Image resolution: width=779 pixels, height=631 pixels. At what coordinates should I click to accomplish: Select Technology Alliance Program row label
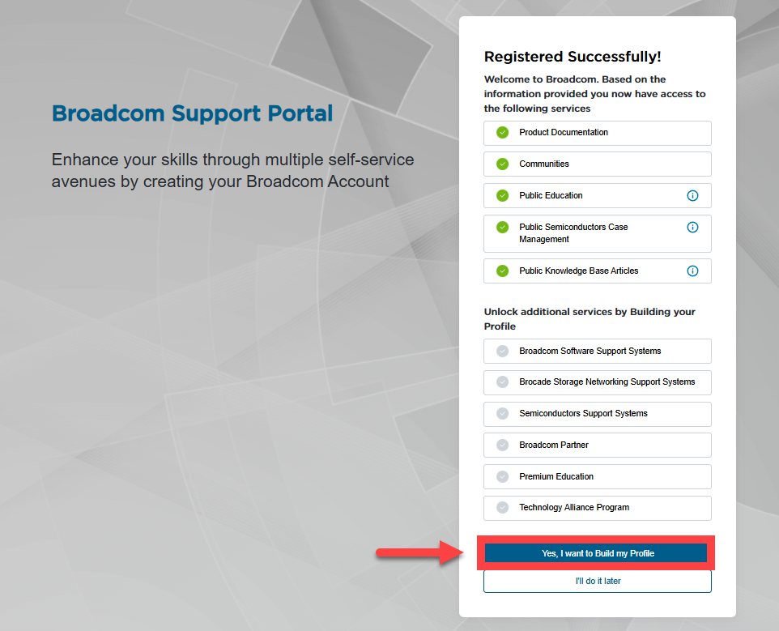(x=574, y=507)
